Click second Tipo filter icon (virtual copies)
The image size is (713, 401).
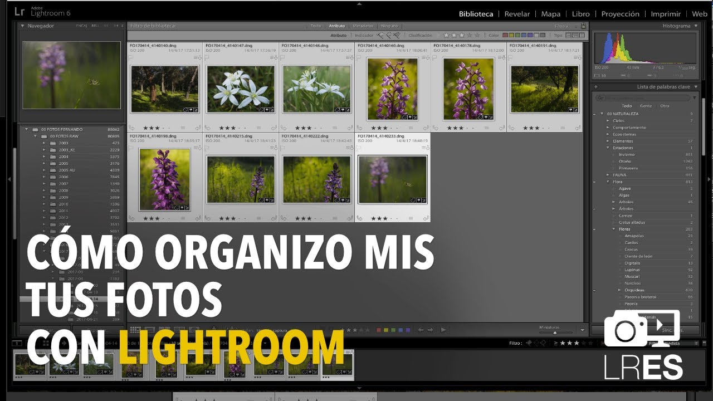pos(575,35)
